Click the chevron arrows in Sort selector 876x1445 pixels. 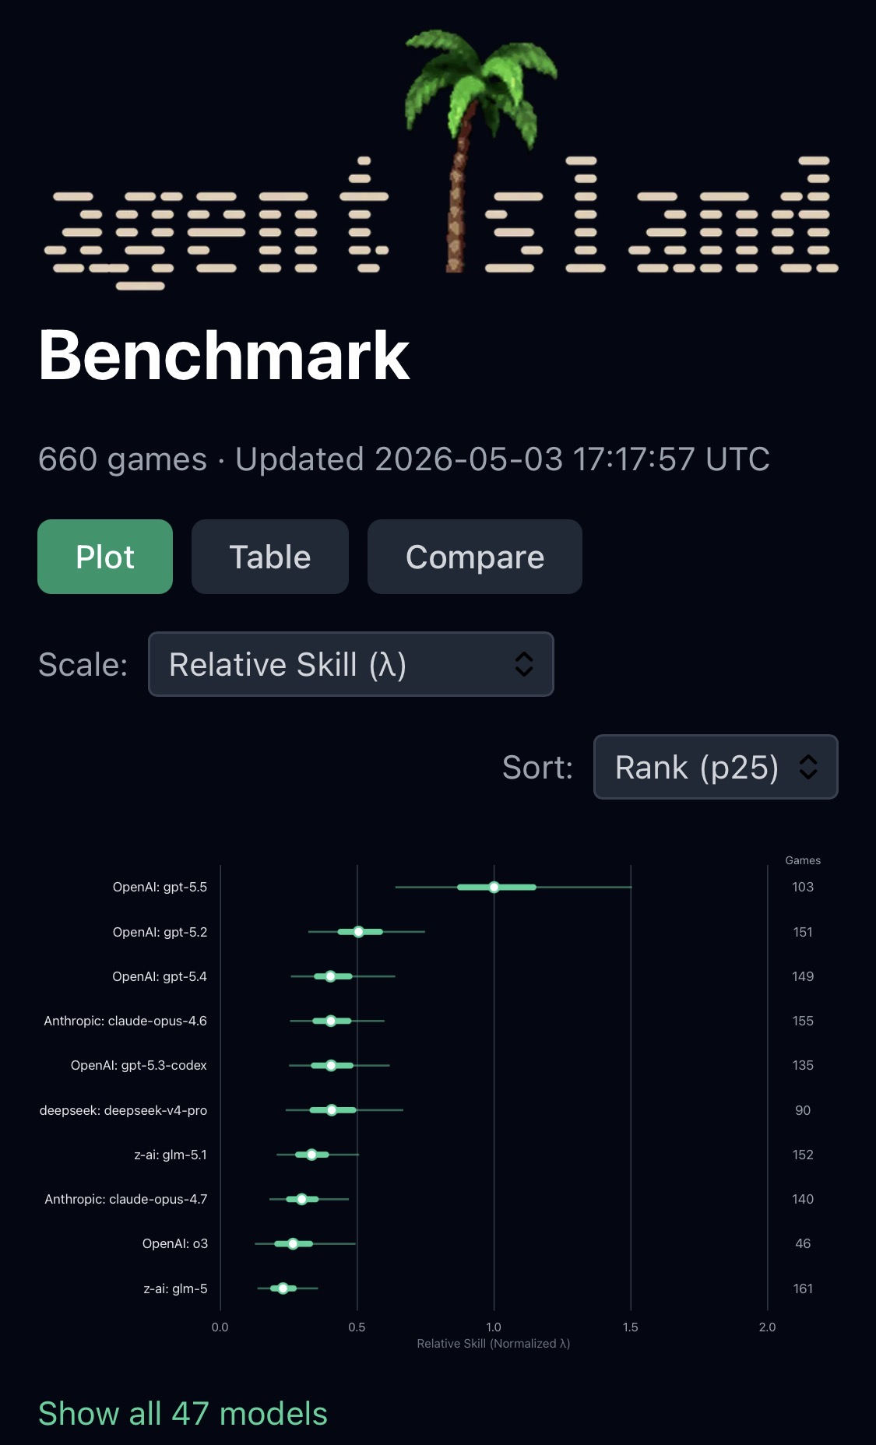coord(808,767)
